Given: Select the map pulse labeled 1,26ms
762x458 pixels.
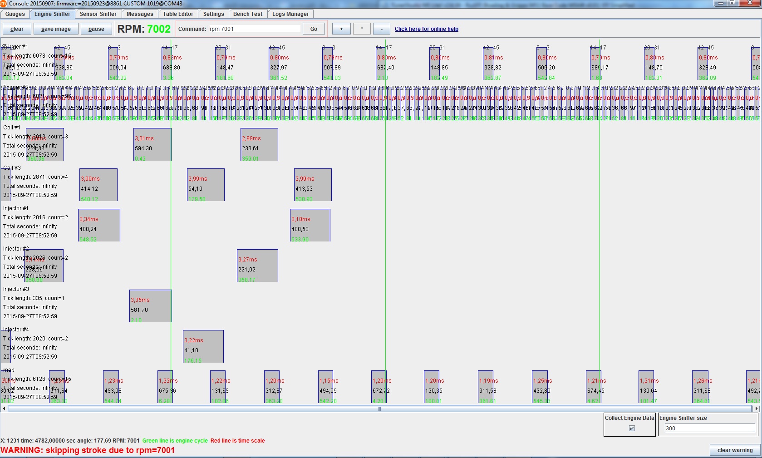Looking at the screenshot, I should point(700,387).
